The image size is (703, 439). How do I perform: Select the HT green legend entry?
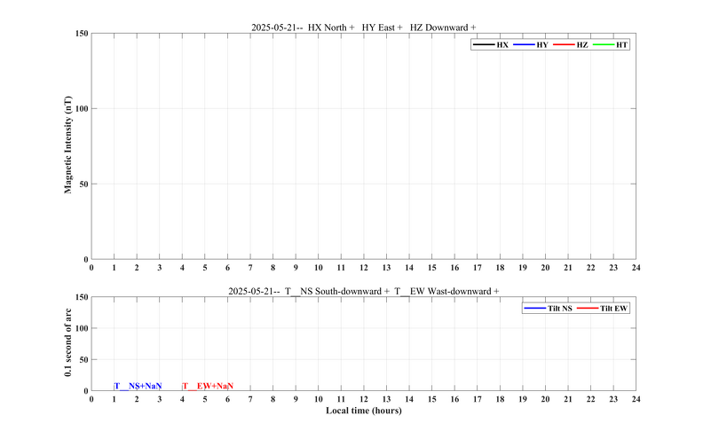pyautogui.click(x=611, y=43)
